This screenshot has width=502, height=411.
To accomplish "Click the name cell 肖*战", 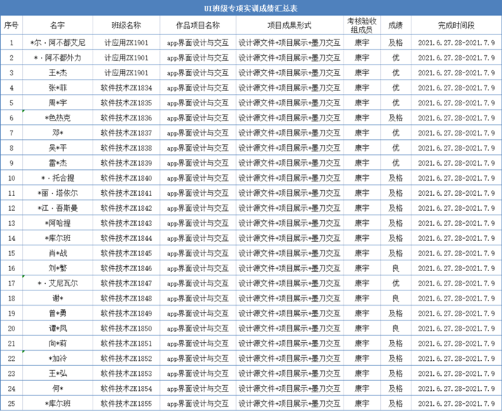I will (x=57, y=253).
